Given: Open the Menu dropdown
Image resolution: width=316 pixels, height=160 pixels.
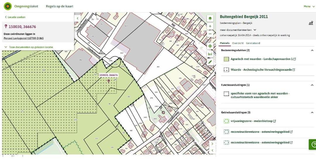Looking at the screenshot, I should [x=308, y=6].
